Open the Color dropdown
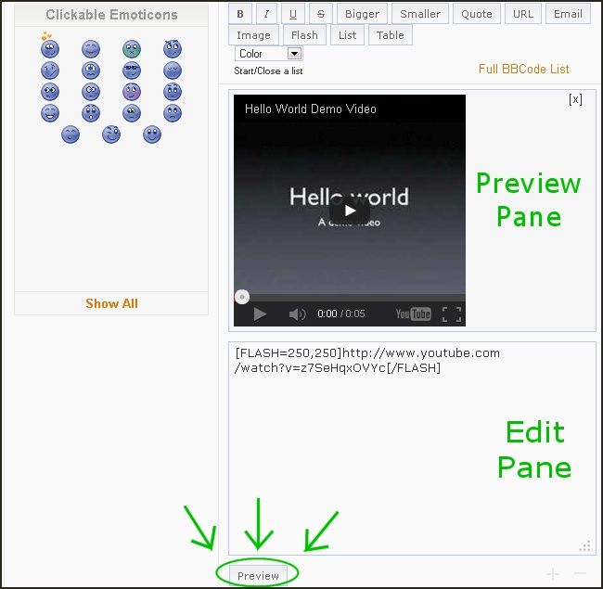The image size is (603, 589). coord(268,54)
